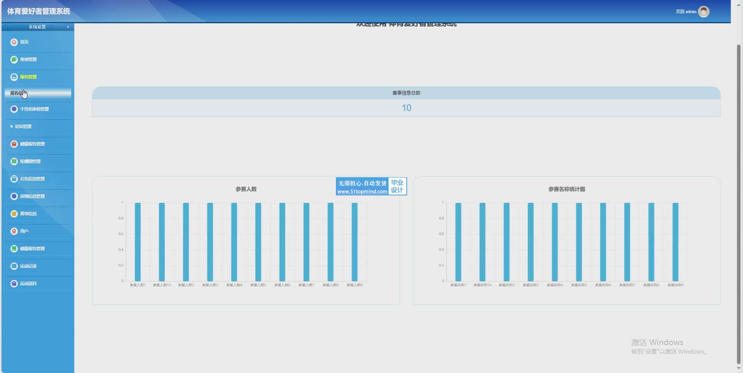The height and width of the screenshot is (373, 743).
Task: Open 轮播图管理 via its grid icon
Action: (x=14, y=161)
